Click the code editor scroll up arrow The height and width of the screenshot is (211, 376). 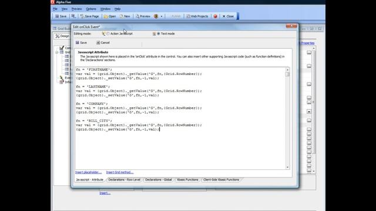[287, 70]
